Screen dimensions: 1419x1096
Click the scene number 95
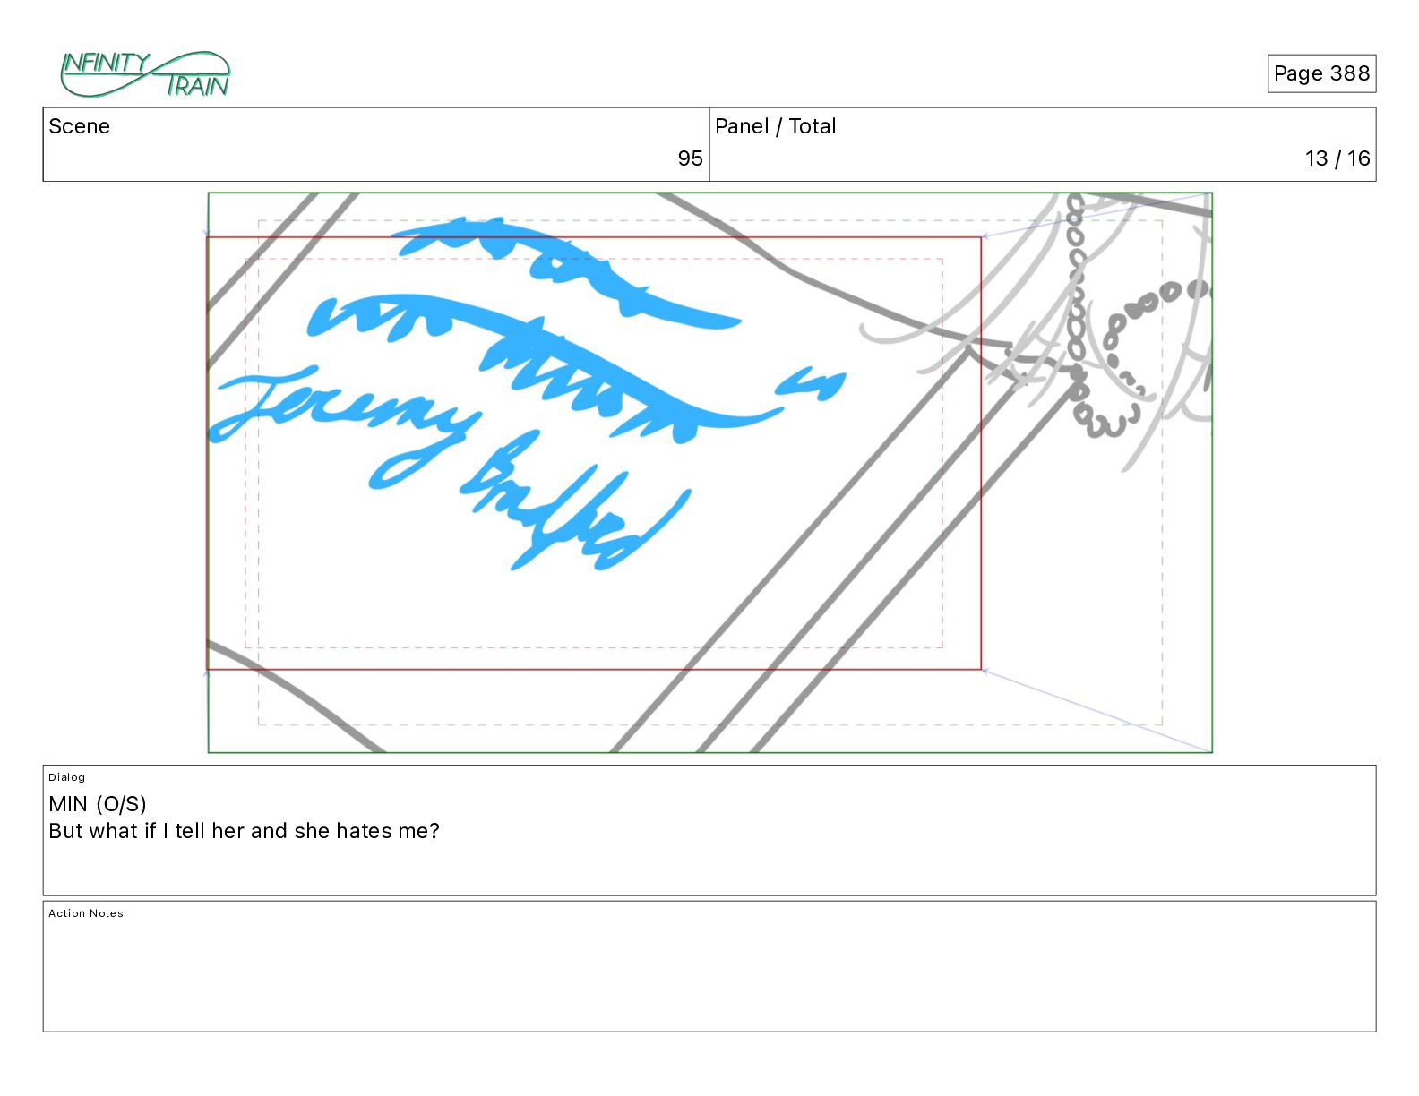(690, 158)
